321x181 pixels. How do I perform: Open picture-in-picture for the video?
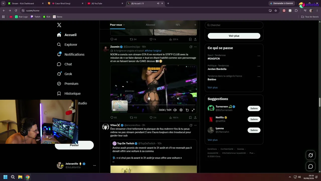[x=187, y=110]
